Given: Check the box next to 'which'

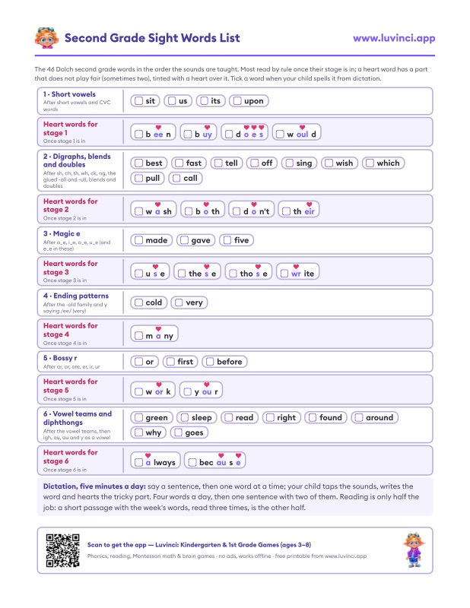Looking at the screenshot, I should [x=370, y=163].
